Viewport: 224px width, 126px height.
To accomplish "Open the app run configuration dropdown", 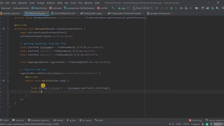I will [x=123, y=8].
